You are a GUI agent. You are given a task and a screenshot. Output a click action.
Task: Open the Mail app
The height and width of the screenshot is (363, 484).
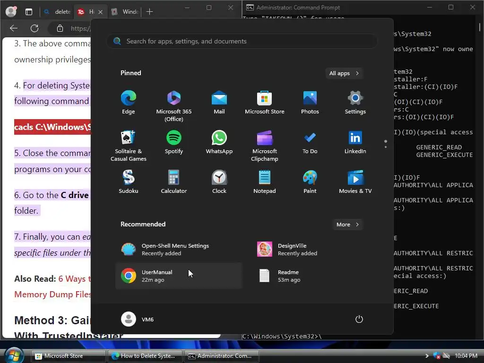click(219, 103)
